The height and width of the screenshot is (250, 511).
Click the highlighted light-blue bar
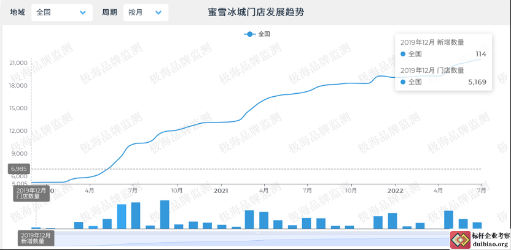[x=122, y=216]
